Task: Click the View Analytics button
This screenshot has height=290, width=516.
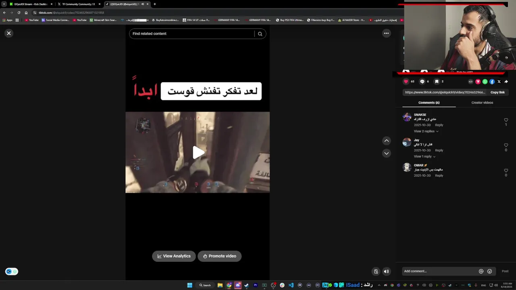Action: 174,256
